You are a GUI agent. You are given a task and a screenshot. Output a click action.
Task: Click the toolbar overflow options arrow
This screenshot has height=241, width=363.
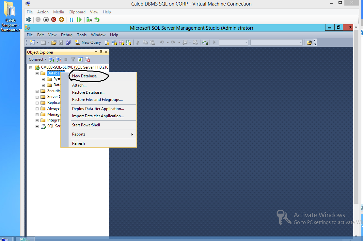[315, 42]
